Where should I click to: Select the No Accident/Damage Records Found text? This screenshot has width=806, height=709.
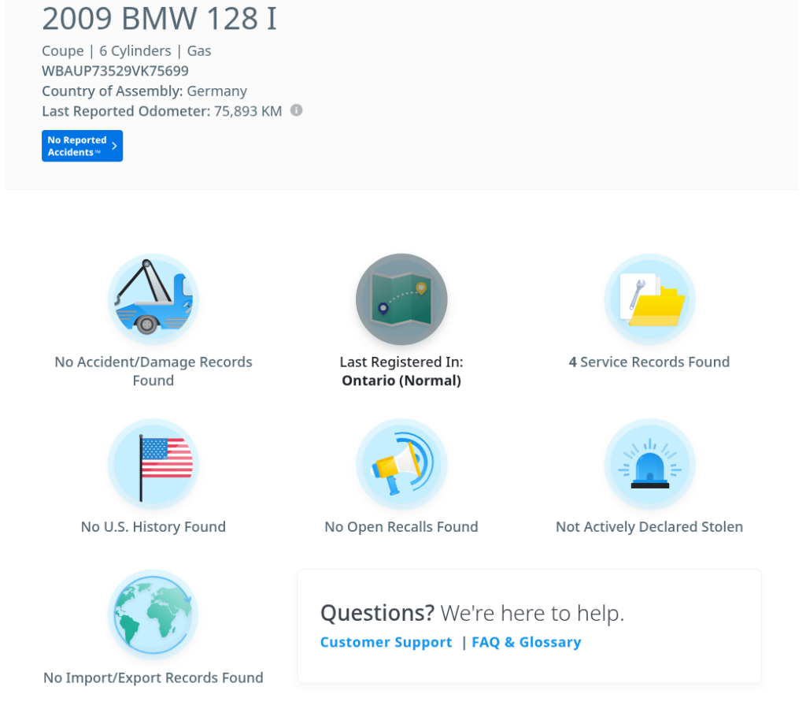pyautogui.click(x=153, y=371)
